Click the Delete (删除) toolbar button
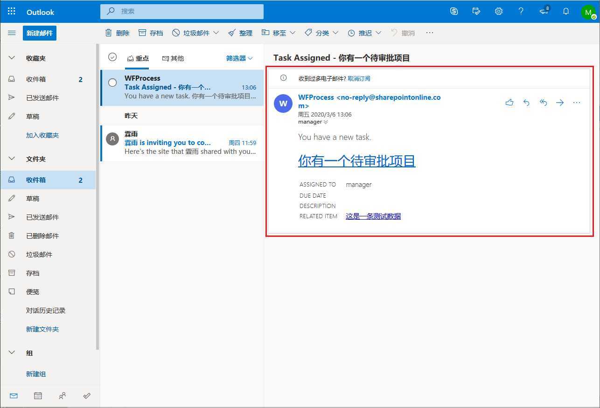Image resolution: width=600 pixels, height=408 pixels. (x=117, y=33)
